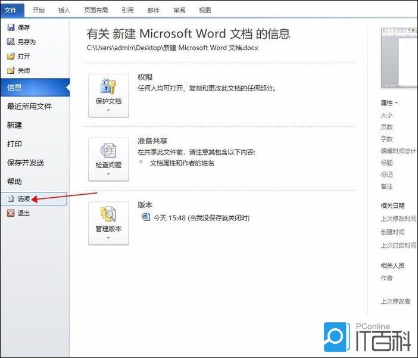Click the 标记 property field
Screen dimensions: 418x358
pos(386,175)
